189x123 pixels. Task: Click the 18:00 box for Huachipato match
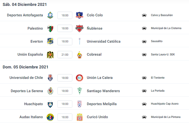[65, 104]
